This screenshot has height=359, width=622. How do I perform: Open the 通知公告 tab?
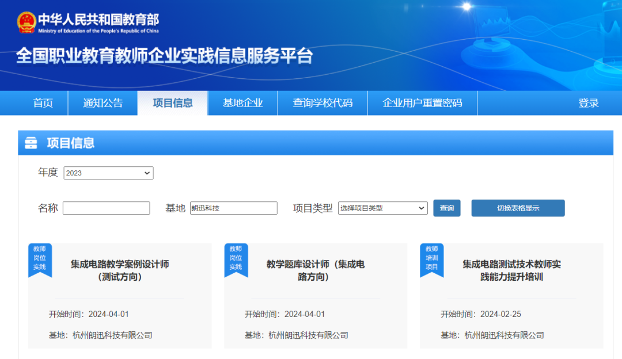103,103
